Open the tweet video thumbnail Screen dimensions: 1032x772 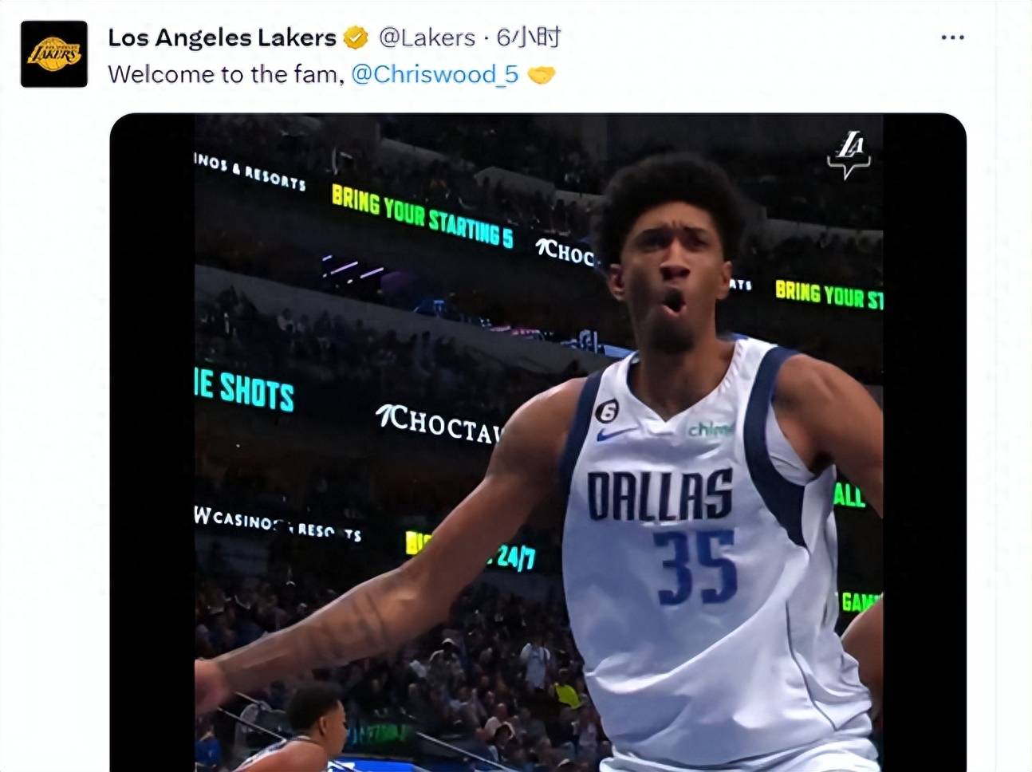click(x=538, y=443)
